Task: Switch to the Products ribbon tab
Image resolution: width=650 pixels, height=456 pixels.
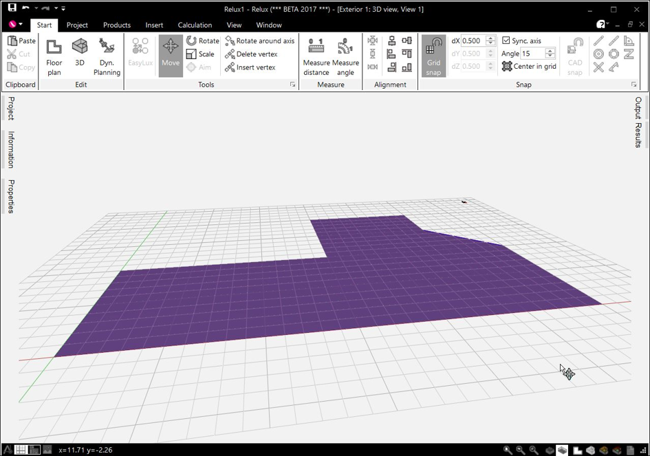Action: [x=117, y=25]
